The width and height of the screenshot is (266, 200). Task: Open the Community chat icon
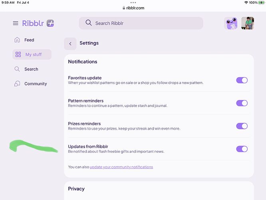point(17,84)
